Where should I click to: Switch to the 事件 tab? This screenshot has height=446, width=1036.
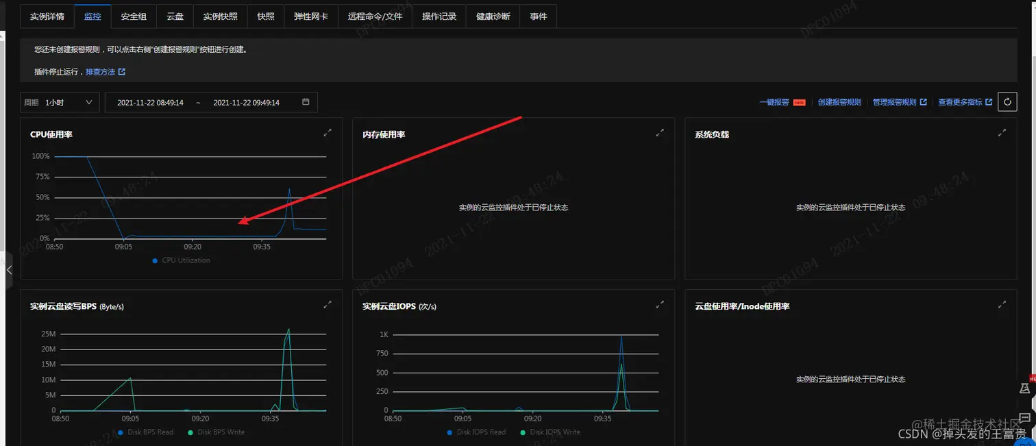[x=539, y=16]
